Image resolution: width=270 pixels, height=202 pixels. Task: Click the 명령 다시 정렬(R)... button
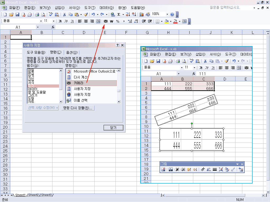[78, 108]
